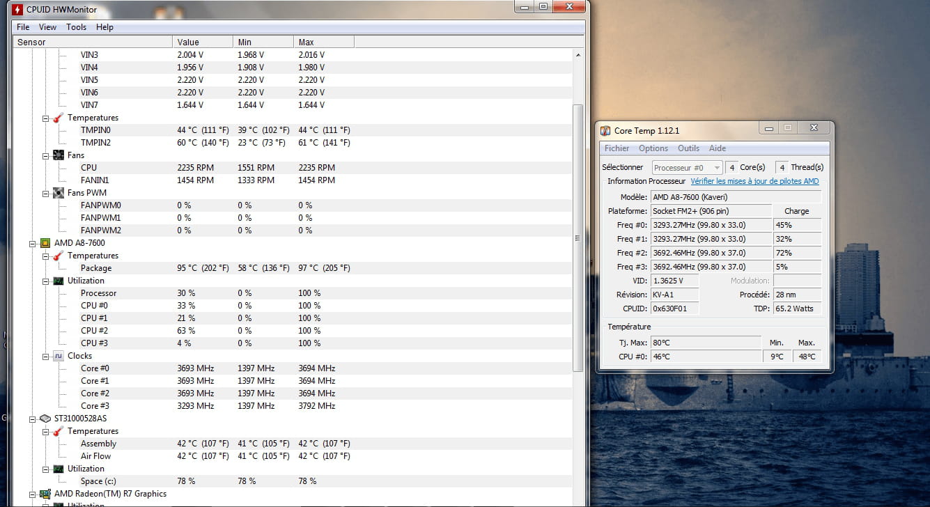The width and height of the screenshot is (930, 507).
Task: Select the Space (c:) row
Action: [293, 481]
